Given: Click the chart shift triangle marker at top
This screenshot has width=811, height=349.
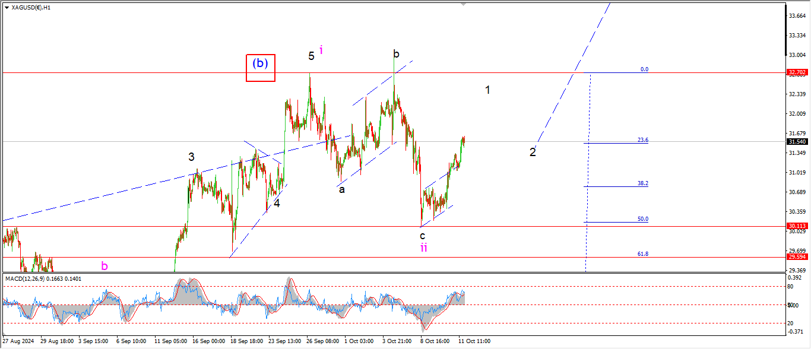Looking at the screenshot, I should coord(464,4).
